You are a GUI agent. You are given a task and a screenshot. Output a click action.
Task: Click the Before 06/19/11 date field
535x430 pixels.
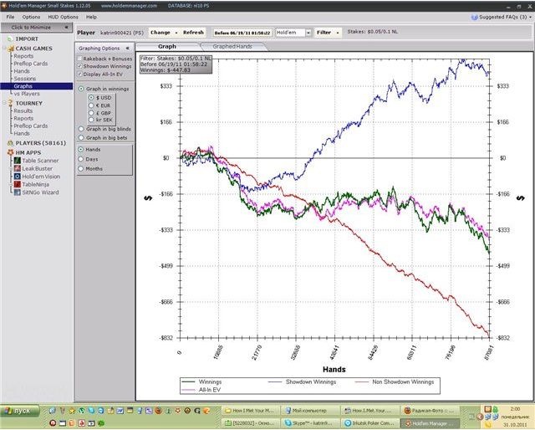[x=242, y=33]
